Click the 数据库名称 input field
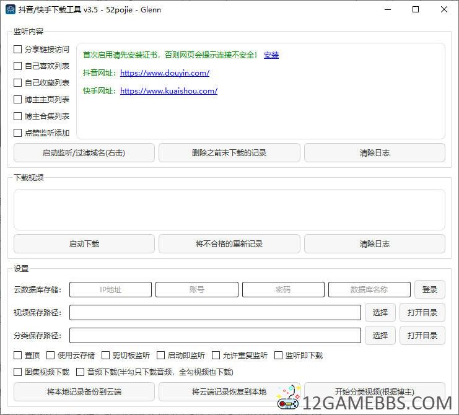 pos(369,289)
